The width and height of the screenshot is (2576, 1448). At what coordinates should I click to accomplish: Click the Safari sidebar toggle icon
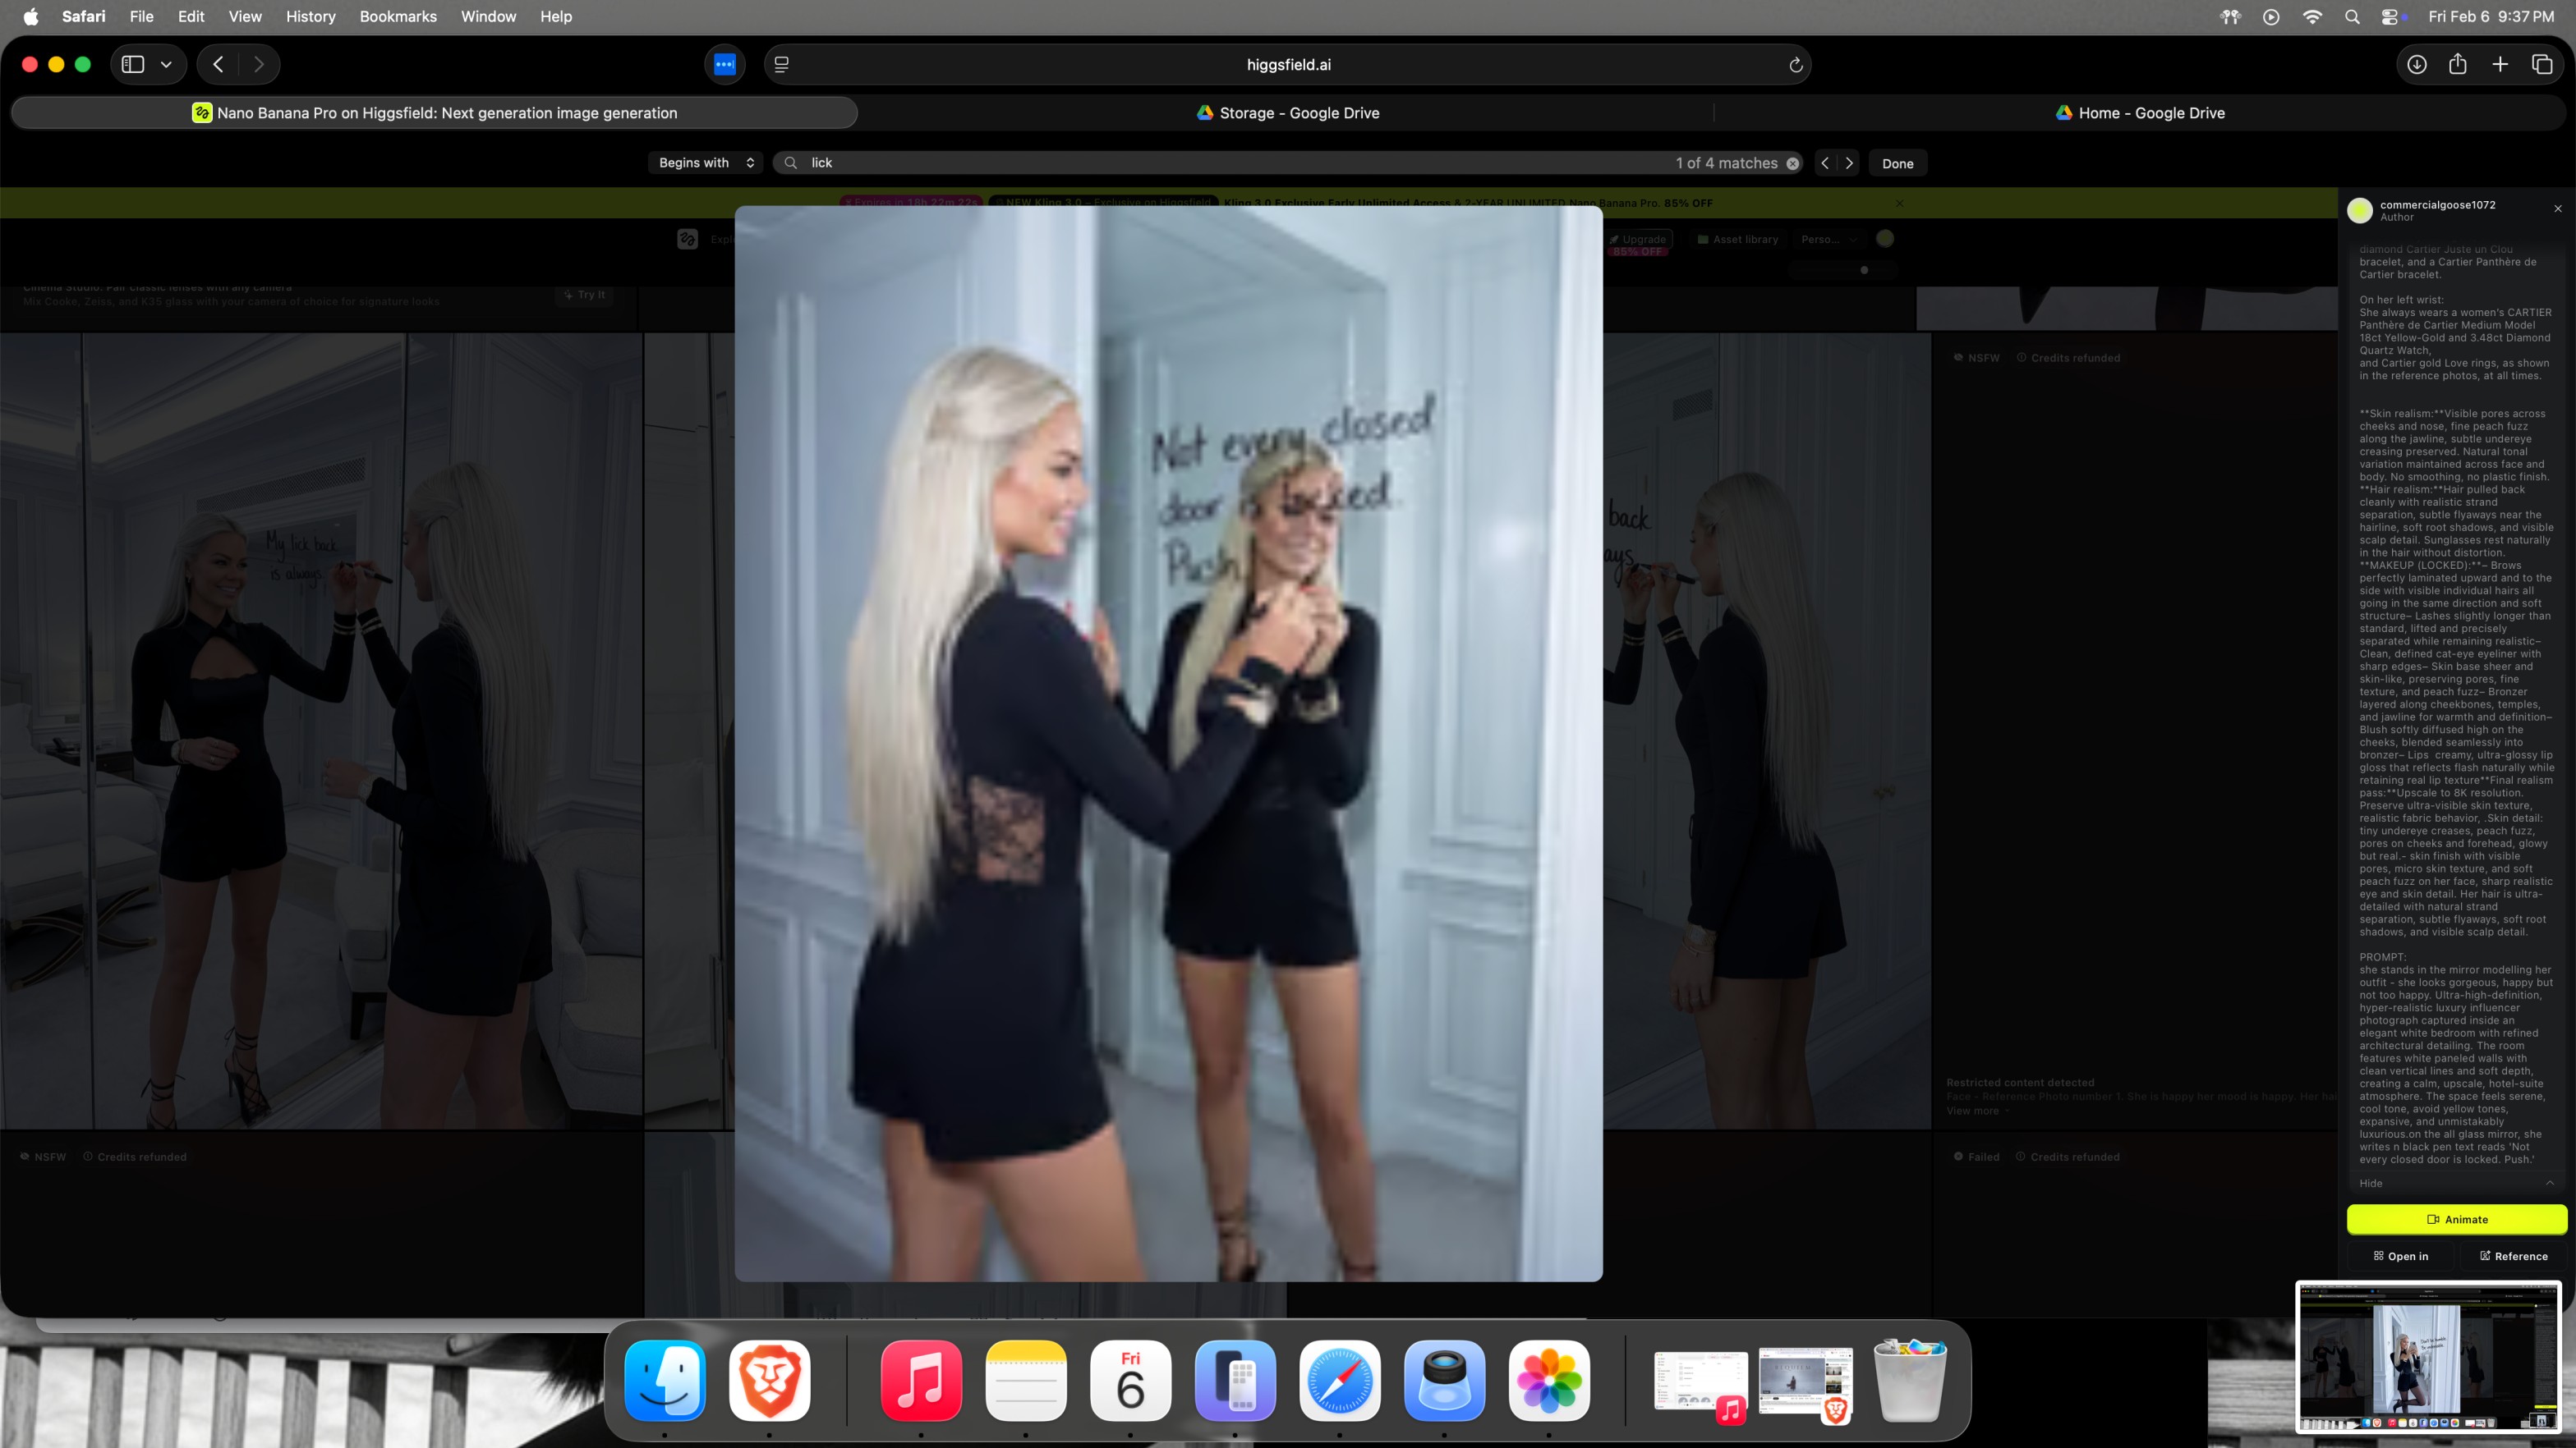(x=133, y=64)
